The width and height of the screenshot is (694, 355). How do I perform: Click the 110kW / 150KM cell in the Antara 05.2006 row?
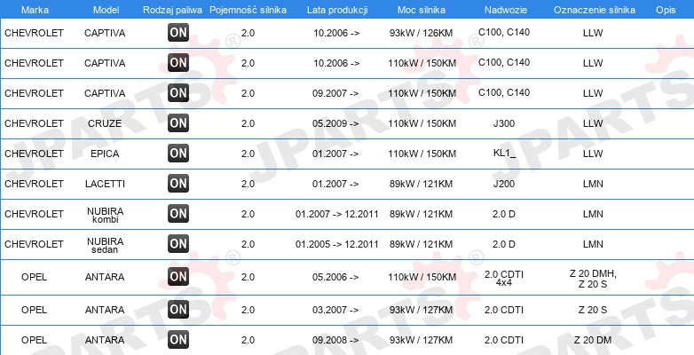pyautogui.click(x=422, y=277)
